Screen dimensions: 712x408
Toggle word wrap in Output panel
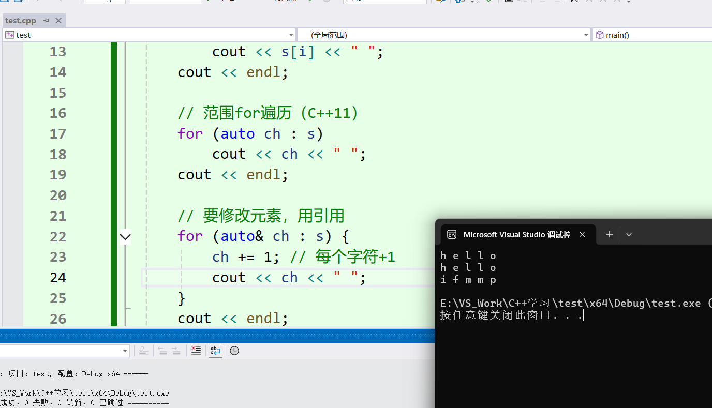[215, 351]
